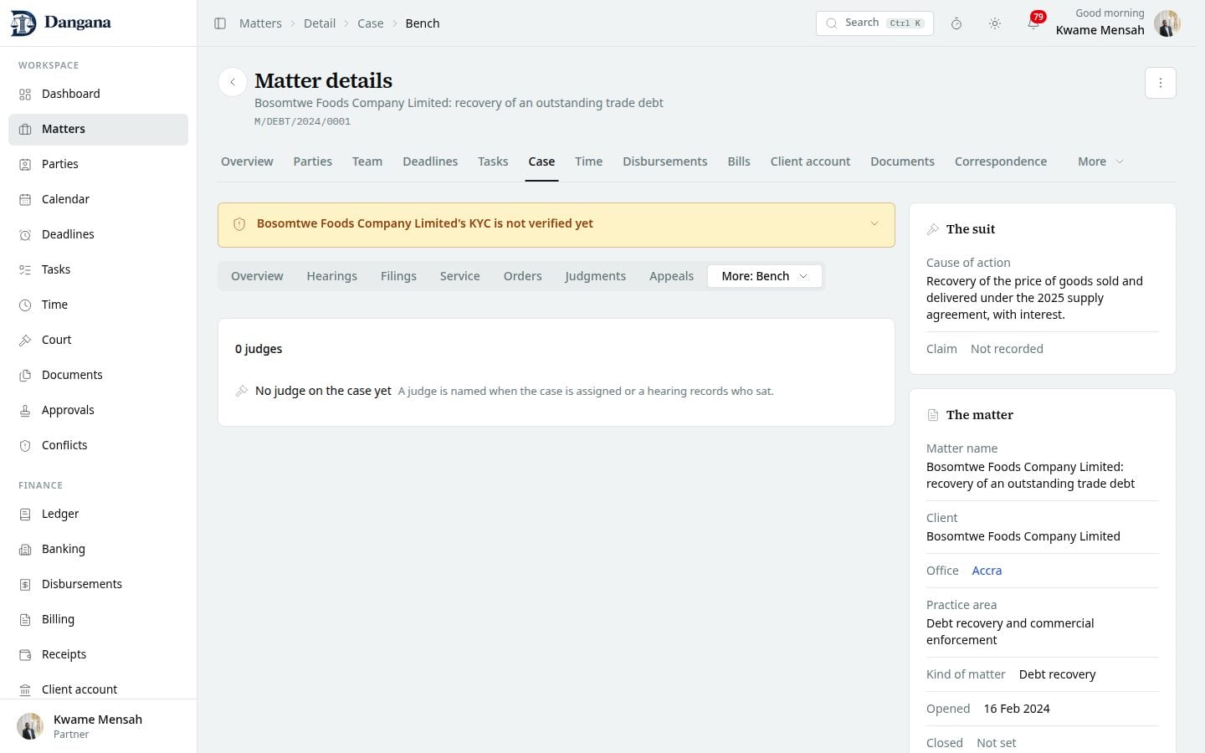Open Conflicts in sidebar
The height and width of the screenshot is (753, 1205).
98,445
